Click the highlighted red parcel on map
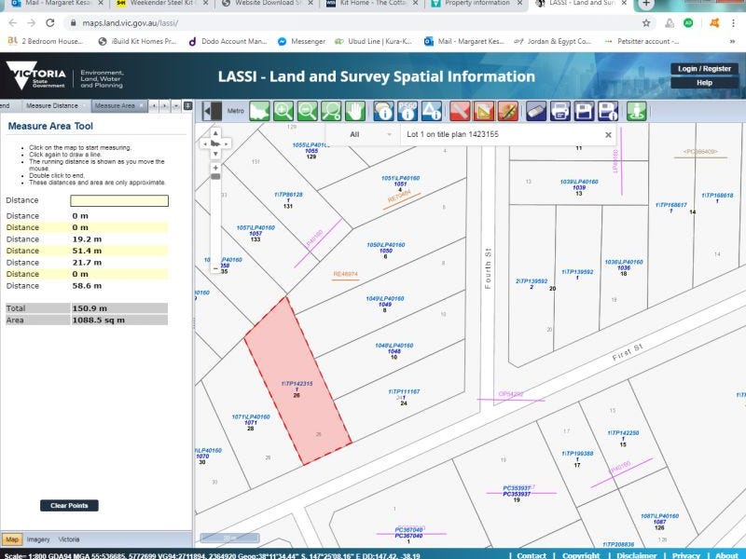This screenshot has height=559, width=746. click(297, 380)
